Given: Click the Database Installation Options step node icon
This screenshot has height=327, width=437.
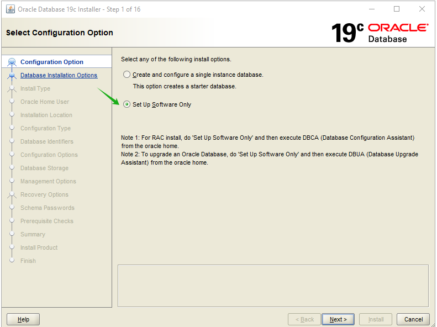Looking at the screenshot, I should (x=12, y=75).
